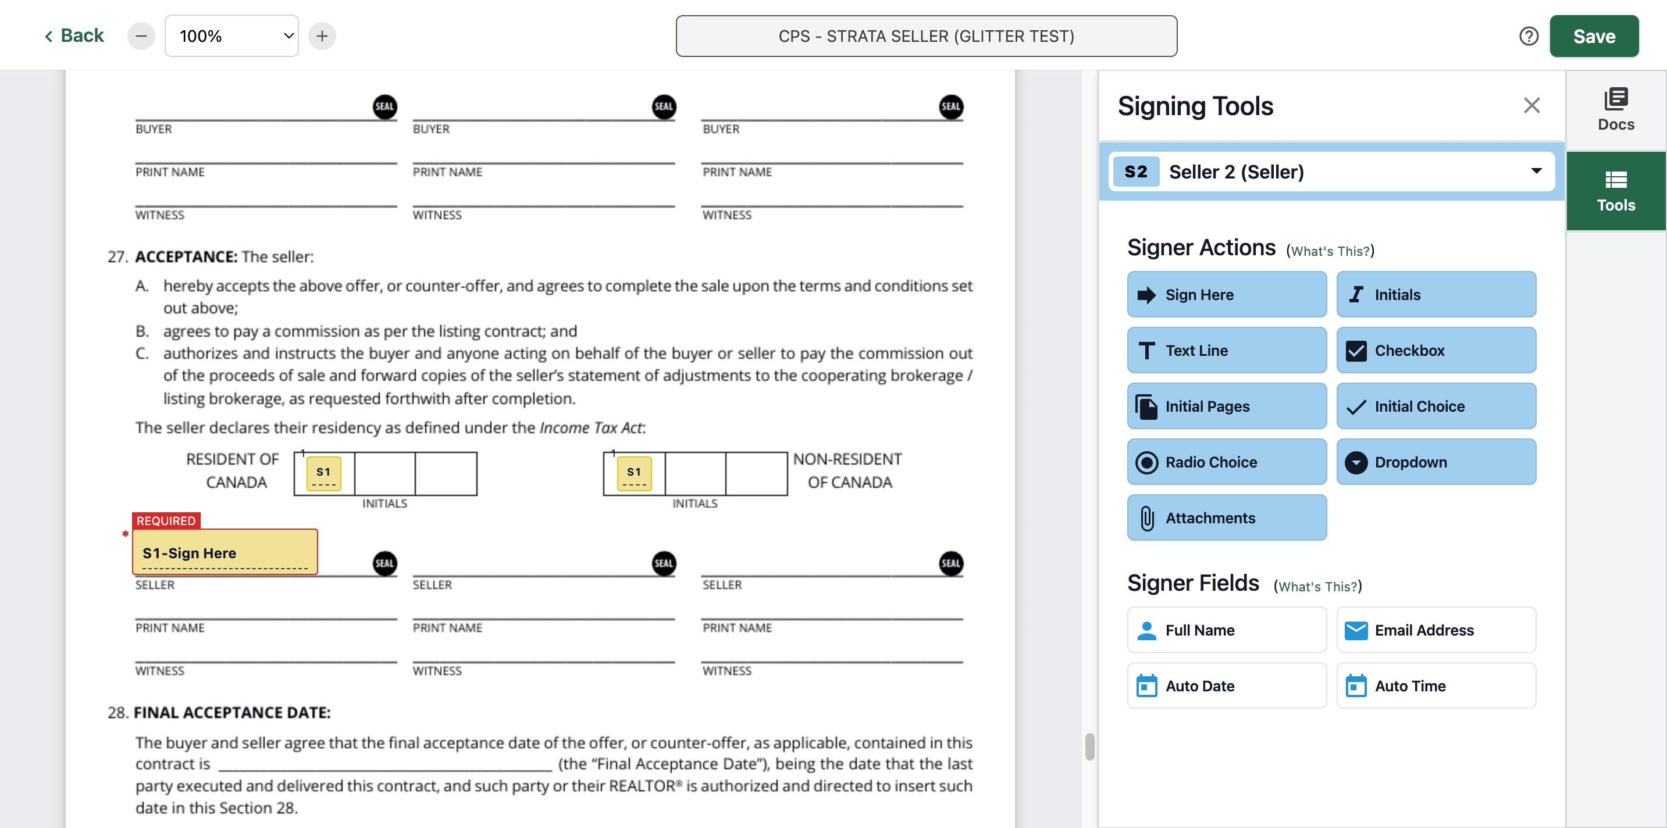Select S1 initials field for Non-Resident of Canada

[634, 474]
